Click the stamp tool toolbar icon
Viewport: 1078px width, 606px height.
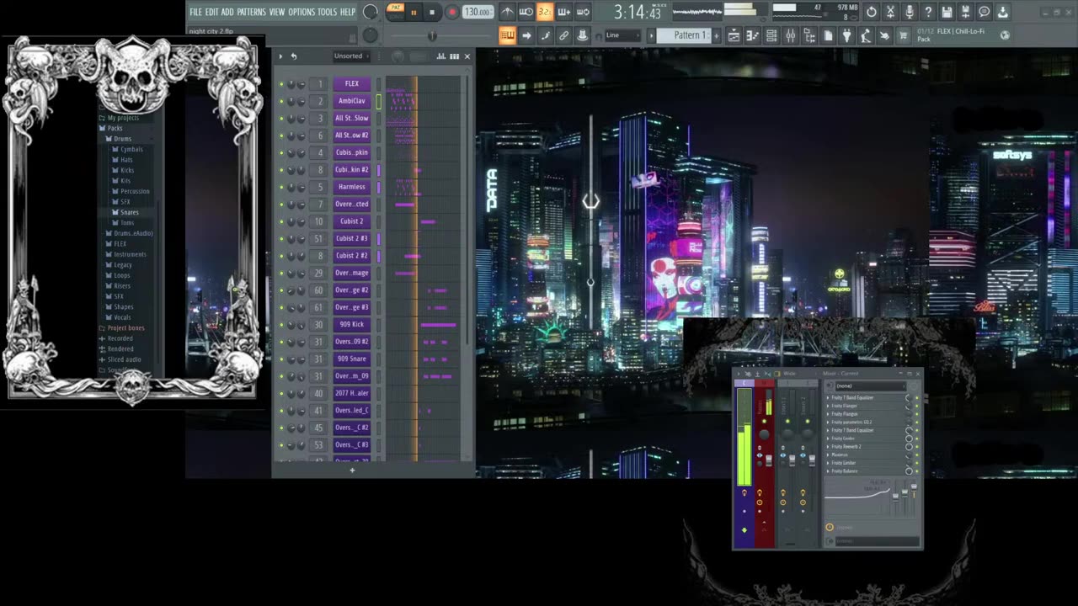[582, 35]
